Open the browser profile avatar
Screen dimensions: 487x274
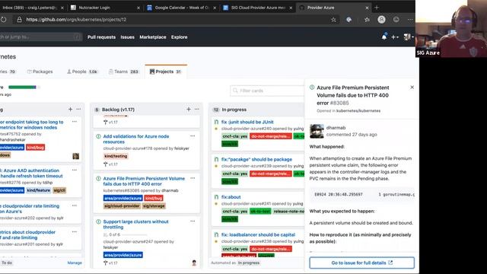pos(381,20)
